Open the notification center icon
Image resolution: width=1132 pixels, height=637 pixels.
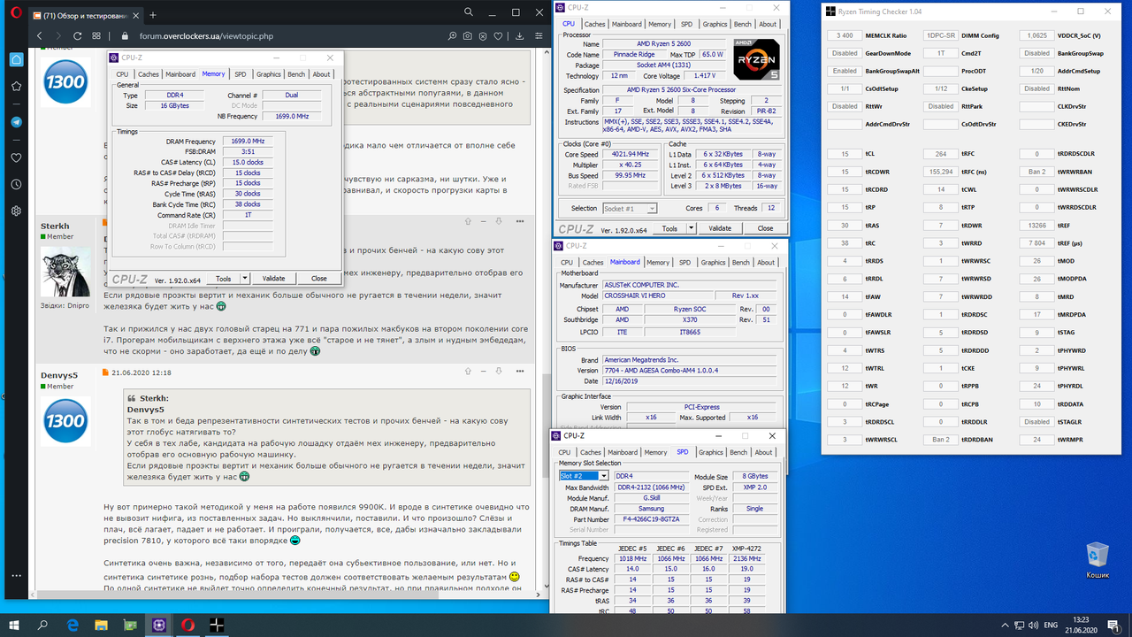click(1116, 625)
